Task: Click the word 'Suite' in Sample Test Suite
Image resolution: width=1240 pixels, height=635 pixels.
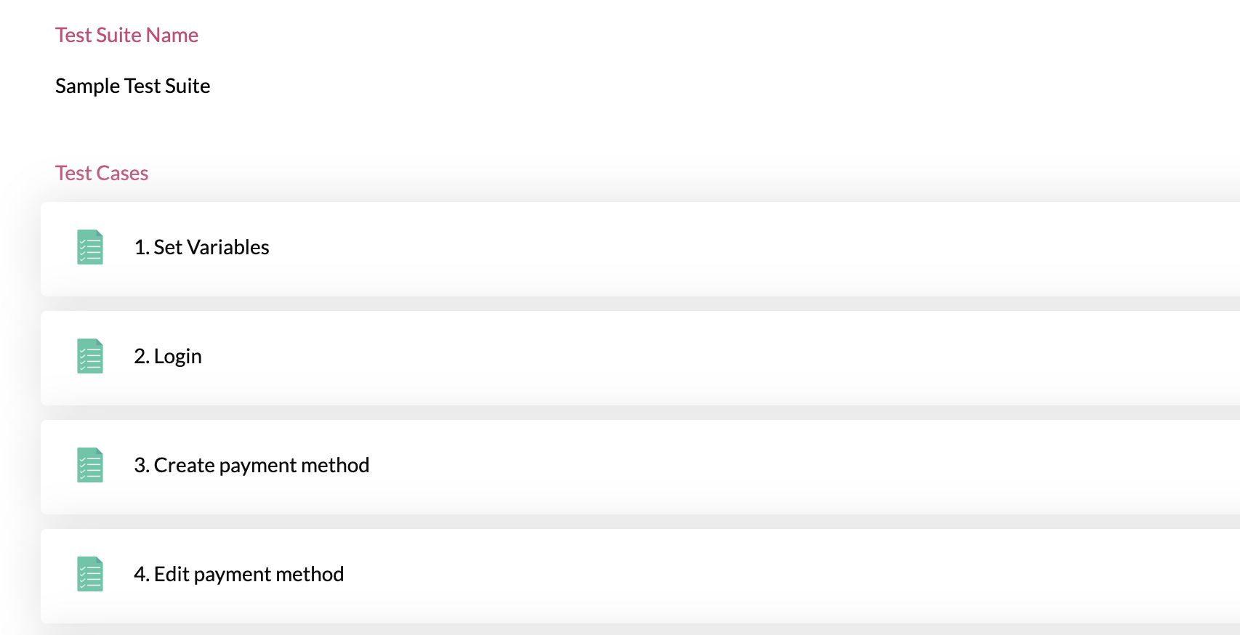Action: [x=188, y=86]
